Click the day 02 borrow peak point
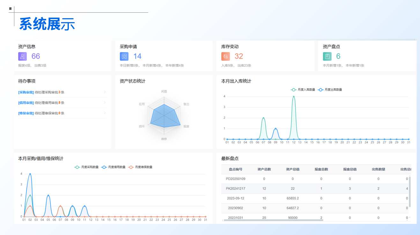The image size is (420, 235). tap(30, 174)
